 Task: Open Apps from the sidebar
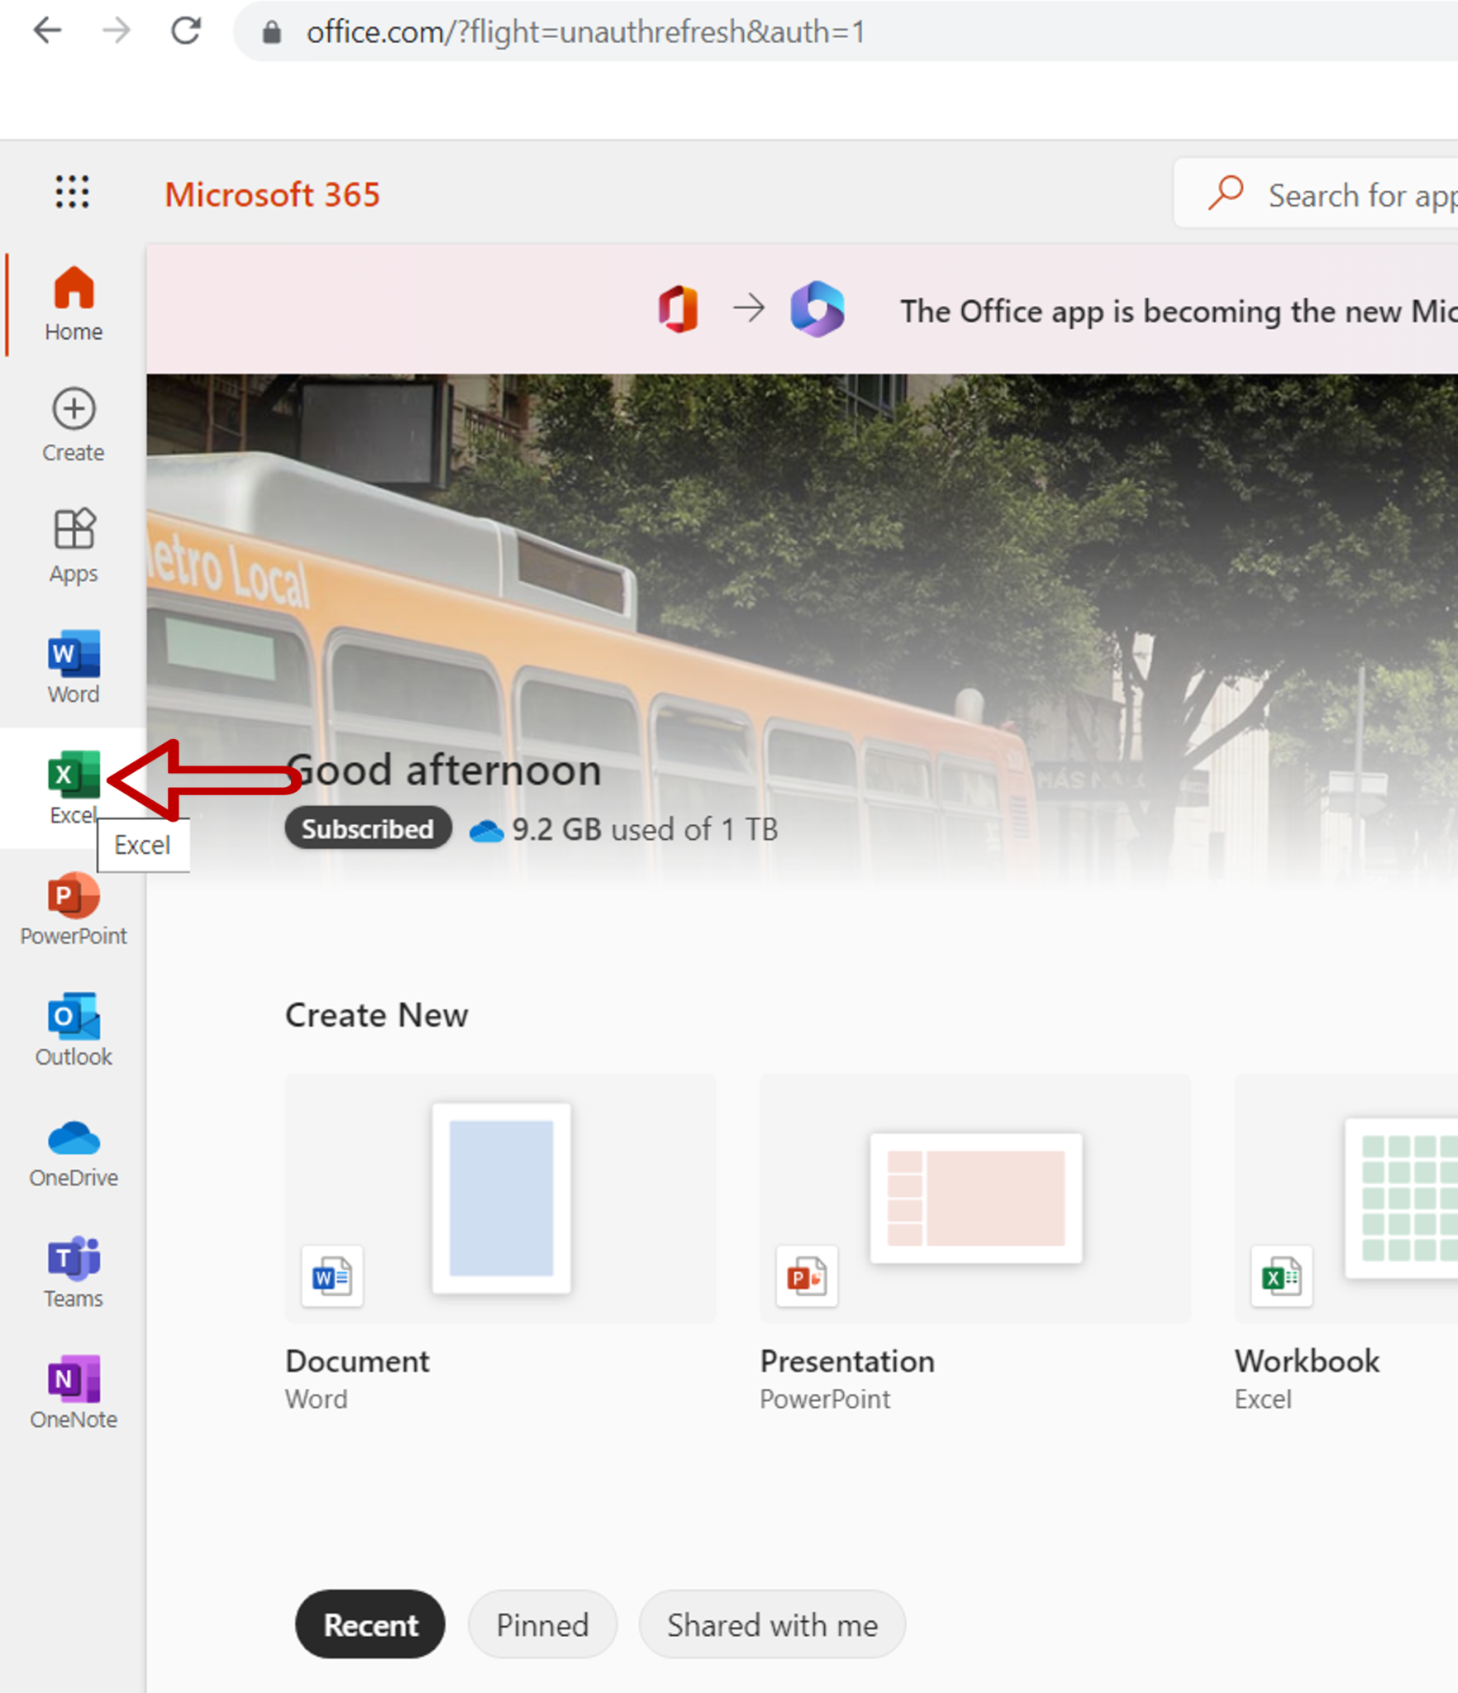pyautogui.click(x=74, y=546)
